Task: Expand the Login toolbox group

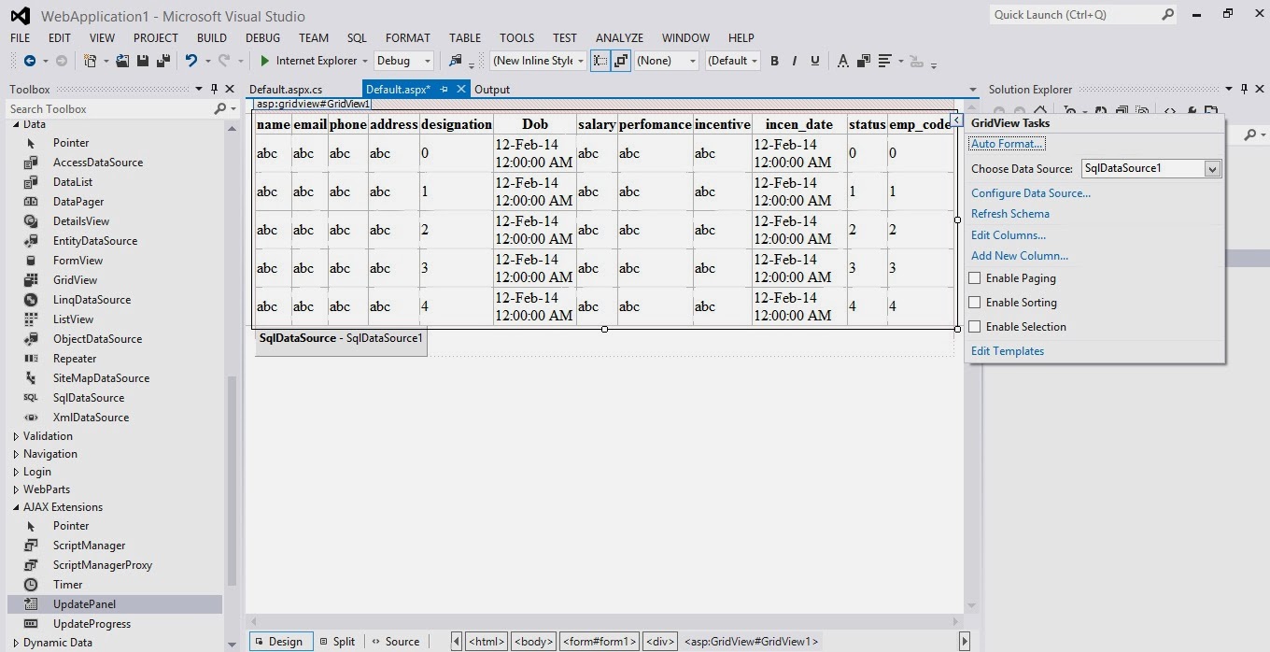Action: (x=16, y=472)
